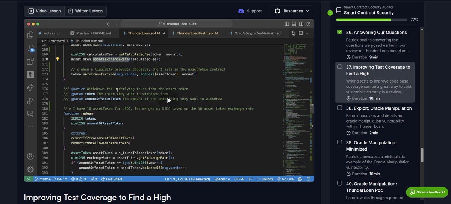Open lesson 36 Answering Our Questions
The height and width of the screenshot is (204, 451).
pos(375,44)
